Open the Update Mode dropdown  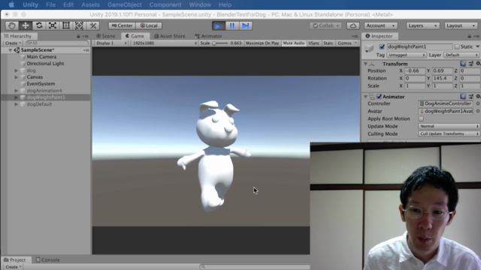[x=449, y=126]
